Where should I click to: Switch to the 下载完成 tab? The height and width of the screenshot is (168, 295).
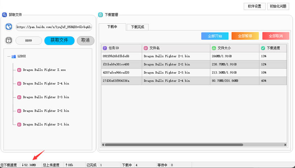click(137, 27)
